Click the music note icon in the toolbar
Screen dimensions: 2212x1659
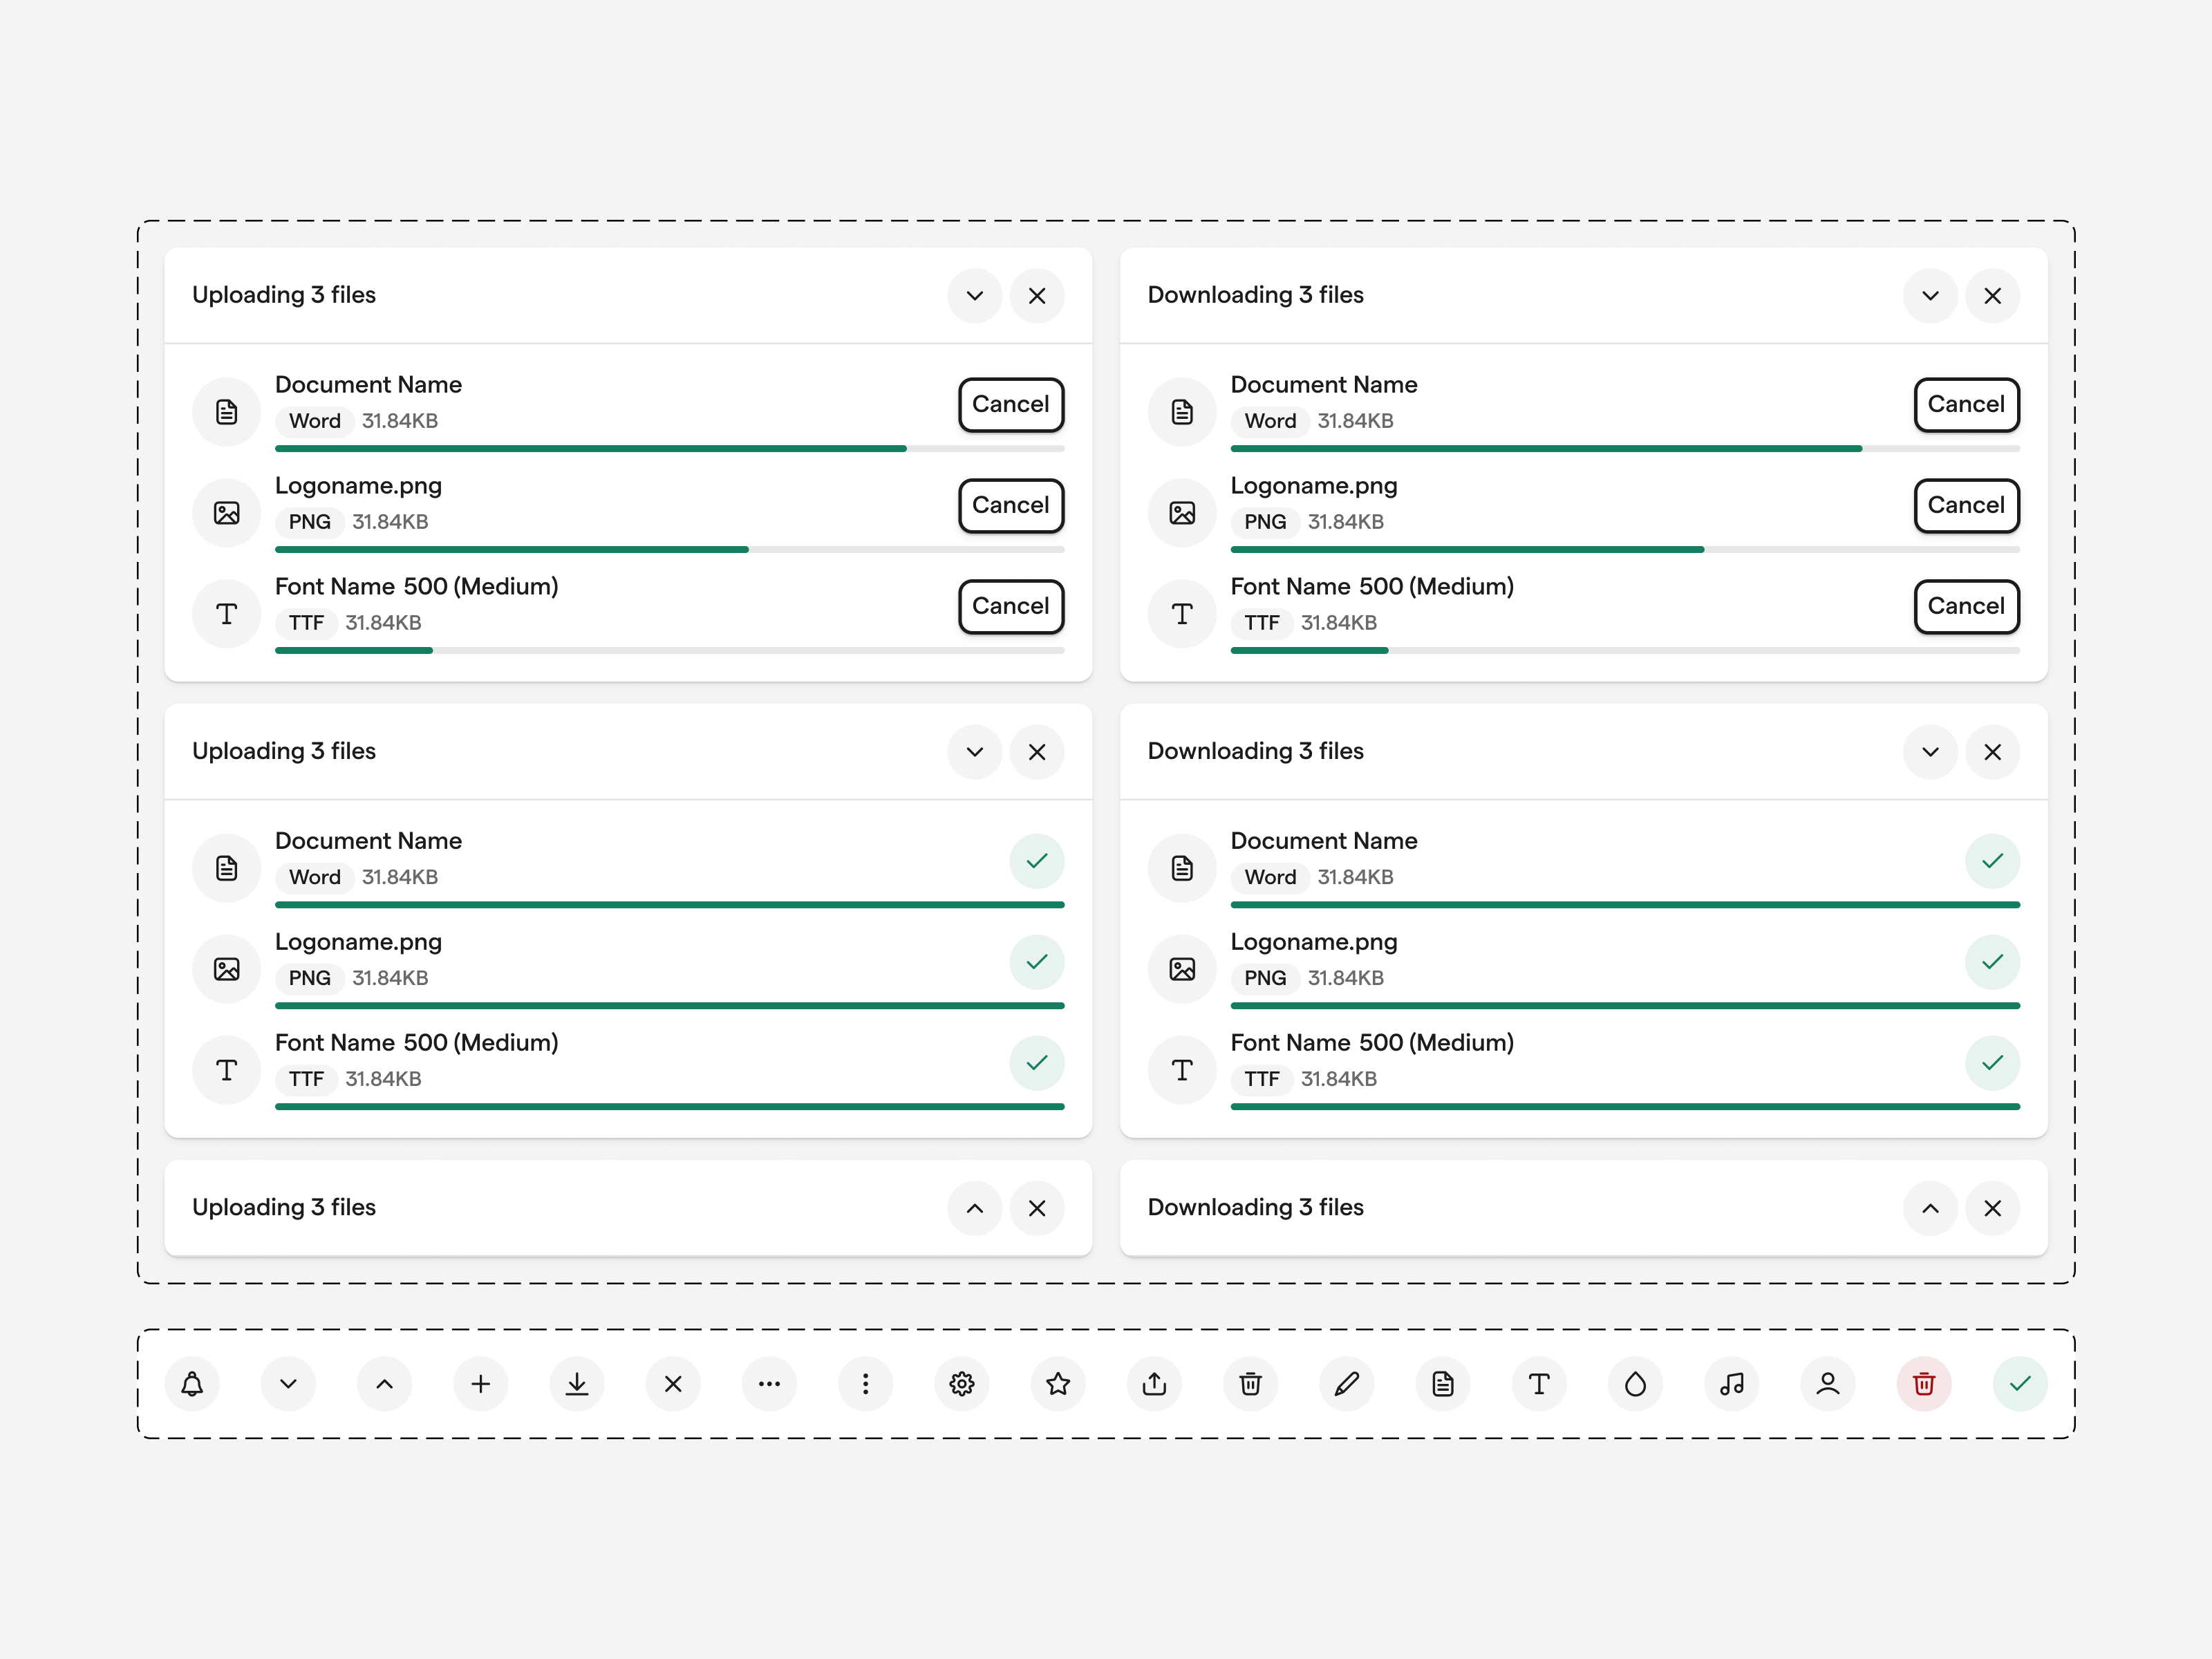coord(1732,1384)
